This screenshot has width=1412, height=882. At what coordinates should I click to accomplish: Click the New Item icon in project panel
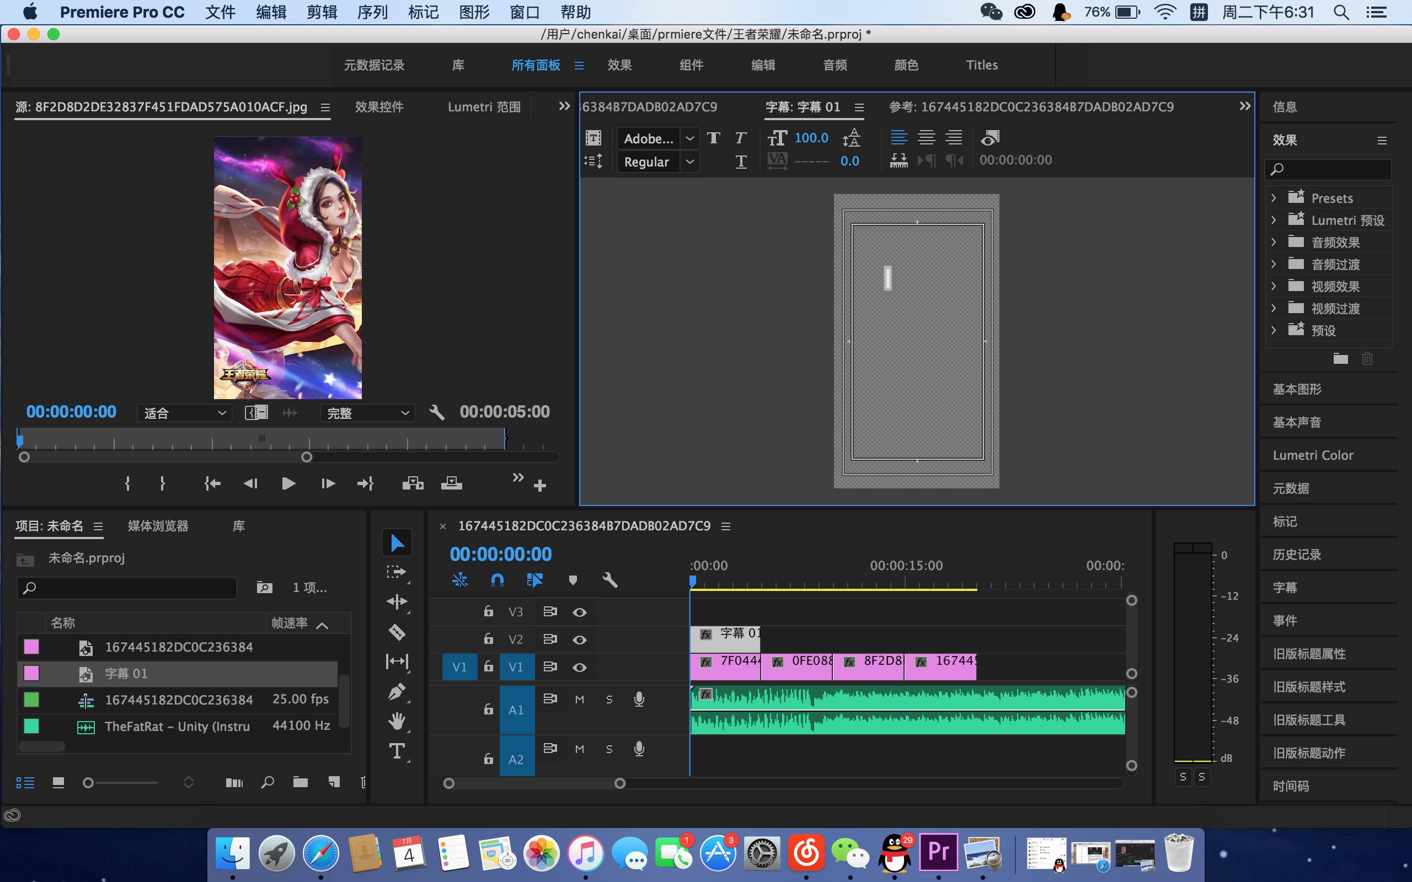(334, 782)
